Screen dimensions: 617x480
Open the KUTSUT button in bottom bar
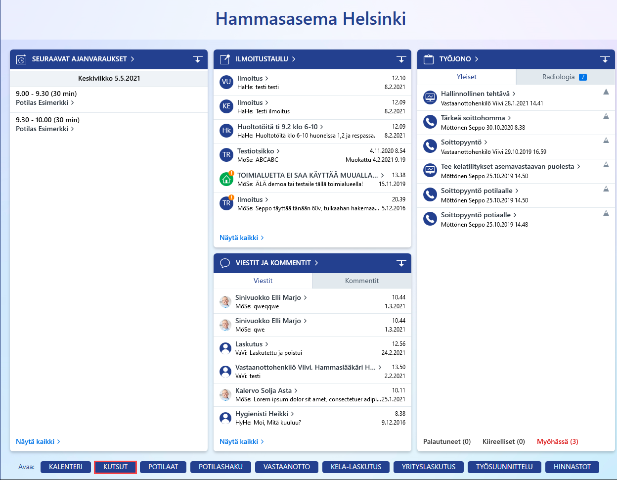tap(115, 467)
